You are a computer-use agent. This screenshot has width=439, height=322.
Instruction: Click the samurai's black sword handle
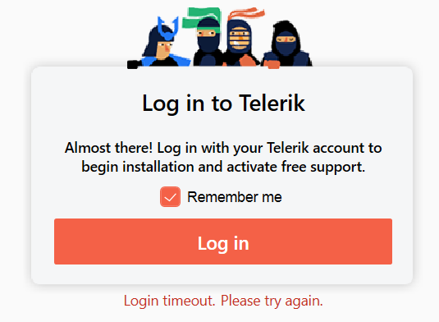(133, 64)
